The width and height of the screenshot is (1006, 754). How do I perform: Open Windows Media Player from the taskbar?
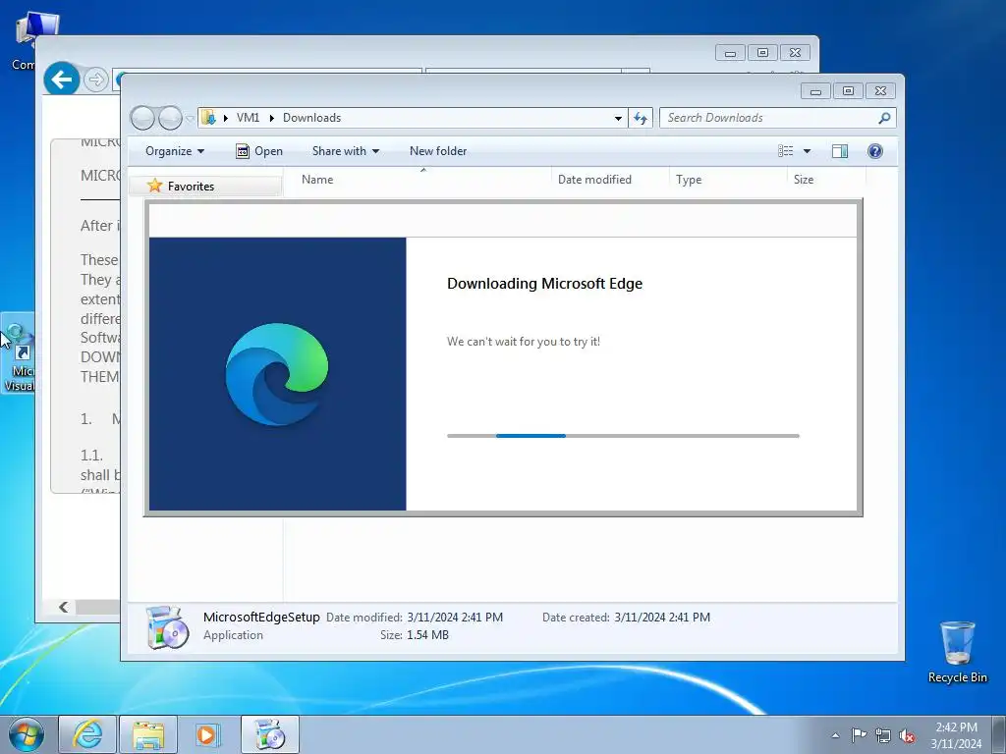click(x=208, y=734)
